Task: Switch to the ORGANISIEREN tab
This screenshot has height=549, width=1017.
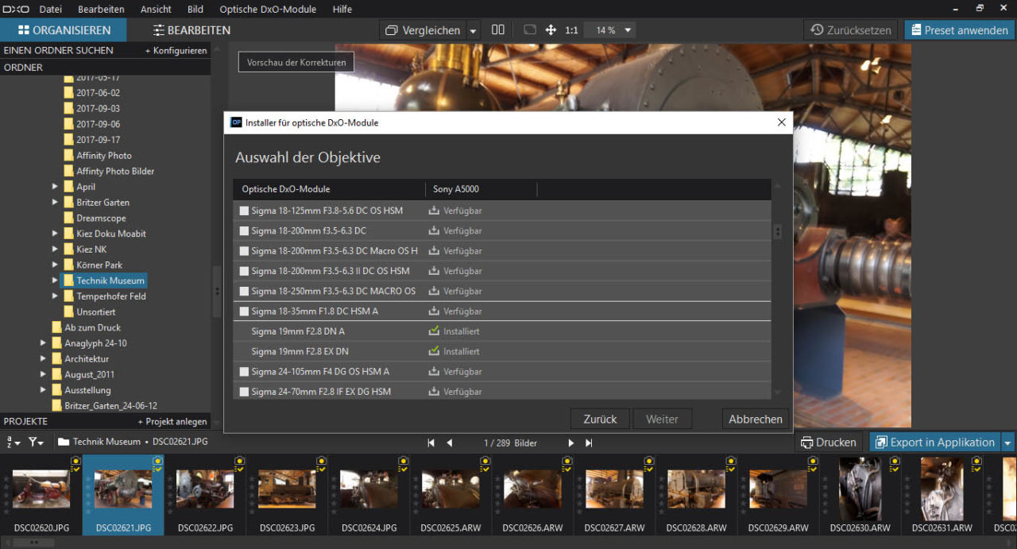Action: 62,30
